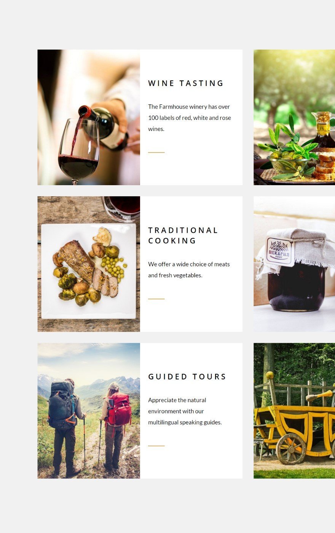Click the plated meat and vegetables photo
Screen dimensions: 335x533
(x=89, y=264)
